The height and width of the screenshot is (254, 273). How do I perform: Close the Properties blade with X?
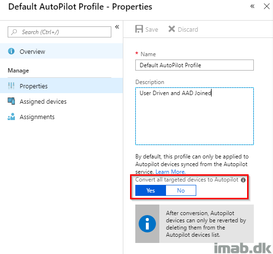(x=267, y=6)
